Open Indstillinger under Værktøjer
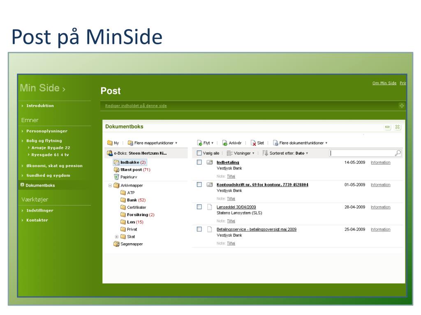Image resolution: width=421 pixels, height=315 pixels. click(x=40, y=210)
